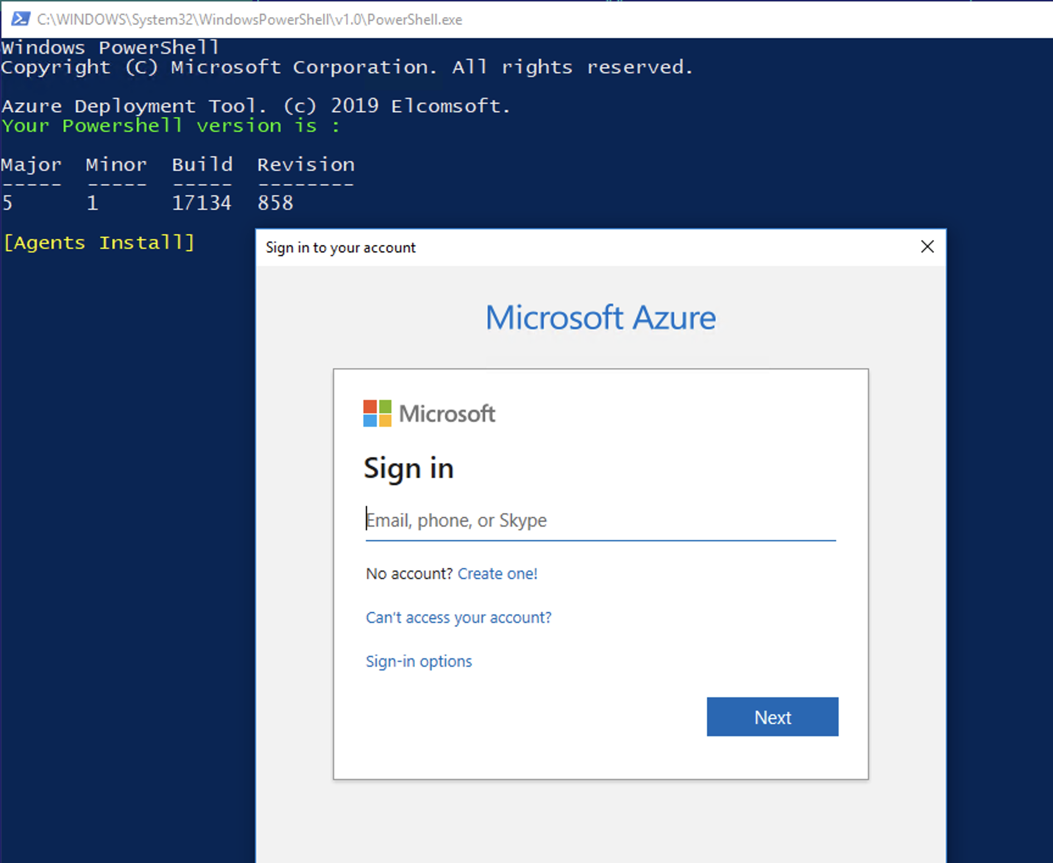Click the 'No account?' text

tap(409, 574)
